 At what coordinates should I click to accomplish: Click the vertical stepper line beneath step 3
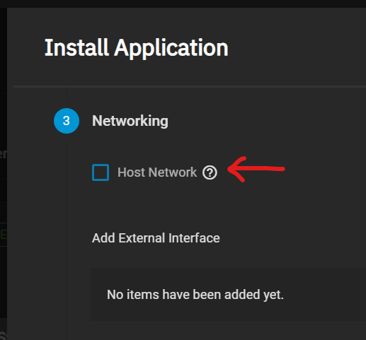click(67, 235)
